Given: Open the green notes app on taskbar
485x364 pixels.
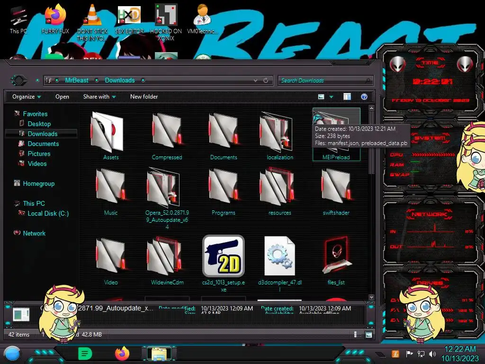Looking at the screenshot, I should pos(85,354).
